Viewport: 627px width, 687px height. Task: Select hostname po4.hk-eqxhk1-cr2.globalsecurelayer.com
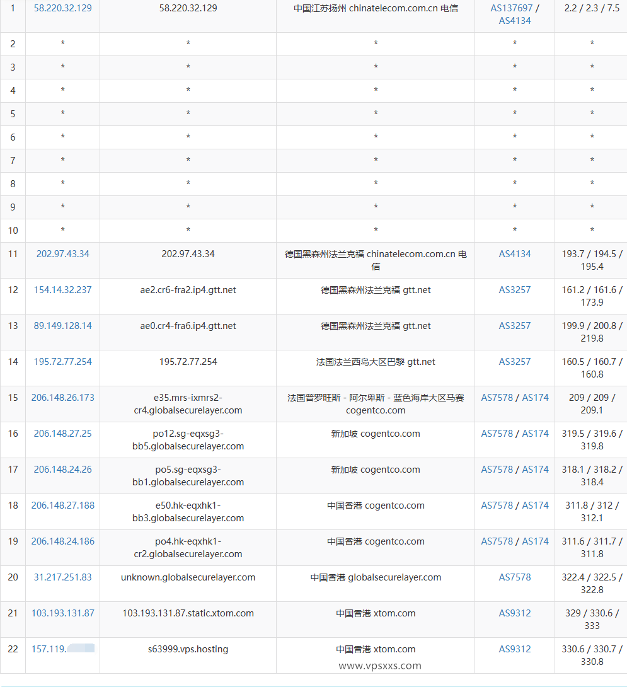pos(188,548)
